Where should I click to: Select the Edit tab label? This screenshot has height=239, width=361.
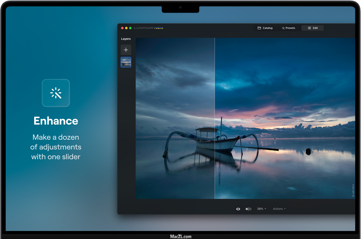[315, 28]
